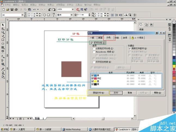The height and width of the screenshot is (132, 176).
Task: Pick the no-fill X swatch in palette
Action: click(174, 22)
